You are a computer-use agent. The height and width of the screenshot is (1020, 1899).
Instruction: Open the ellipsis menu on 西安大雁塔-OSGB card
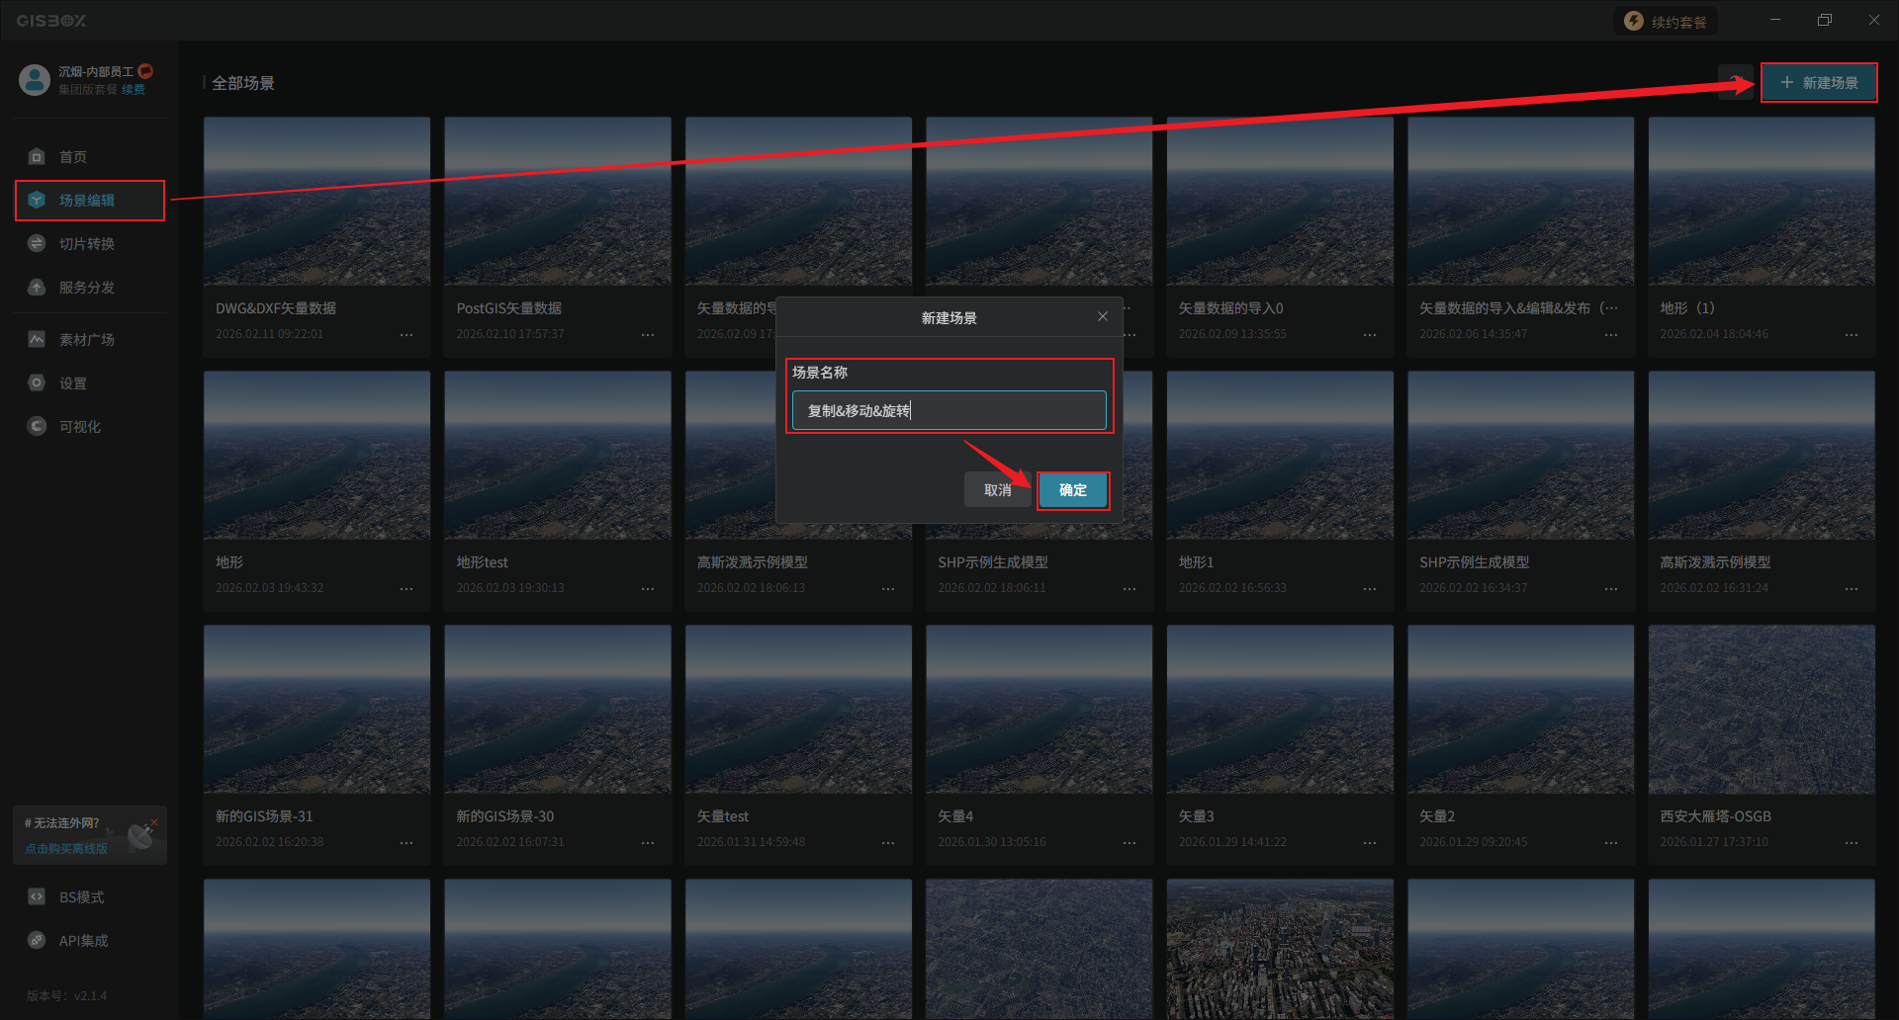point(1851,843)
